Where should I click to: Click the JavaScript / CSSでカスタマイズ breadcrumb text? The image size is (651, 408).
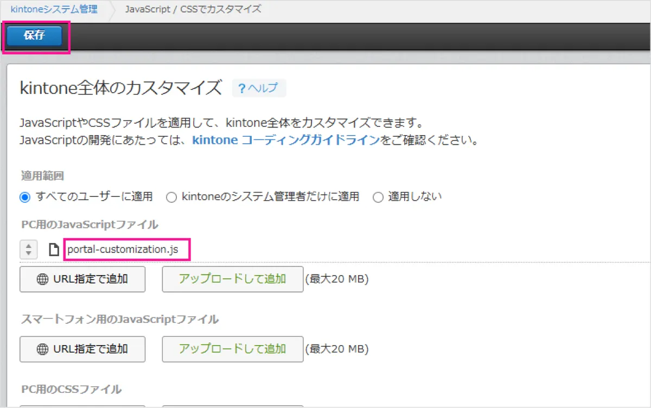193,9
